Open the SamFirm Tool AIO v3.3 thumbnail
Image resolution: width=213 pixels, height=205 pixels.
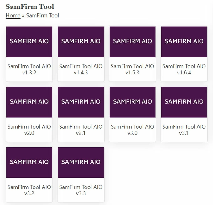(x=81, y=162)
